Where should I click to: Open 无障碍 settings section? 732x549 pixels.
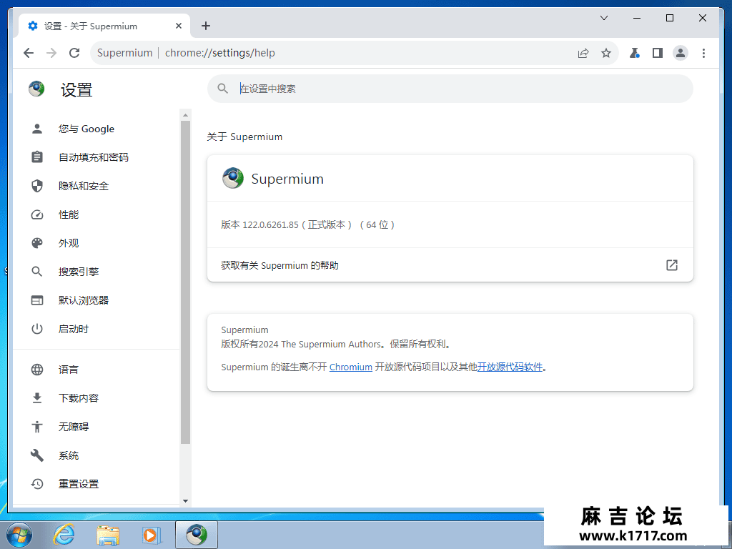[96, 427]
